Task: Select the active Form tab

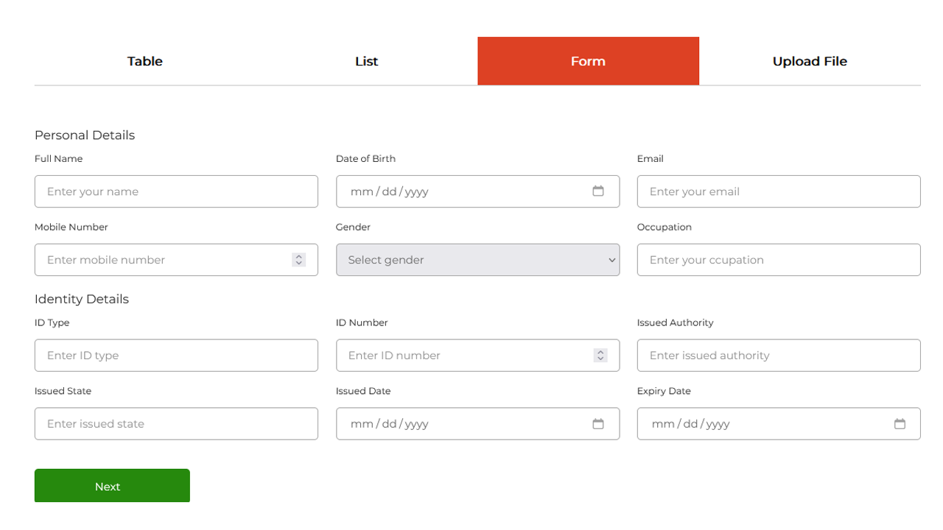Action: (x=588, y=61)
